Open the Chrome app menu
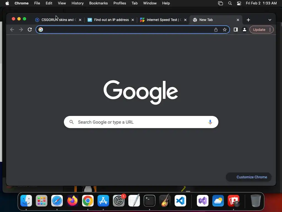 (21, 3)
